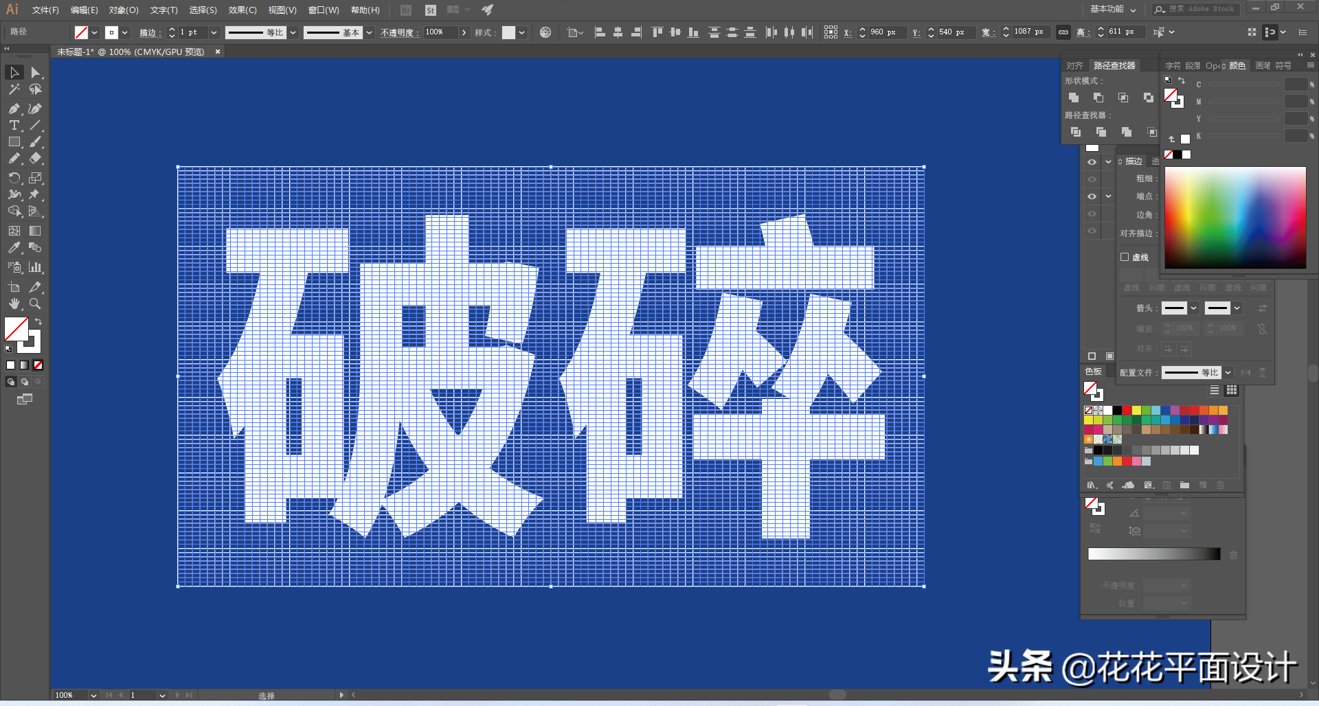The height and width of the screenshot is (706, 1319).
Task: Click Recolor Artwork wheel icon
Action: pyautogui.click(x=545, y=32)
